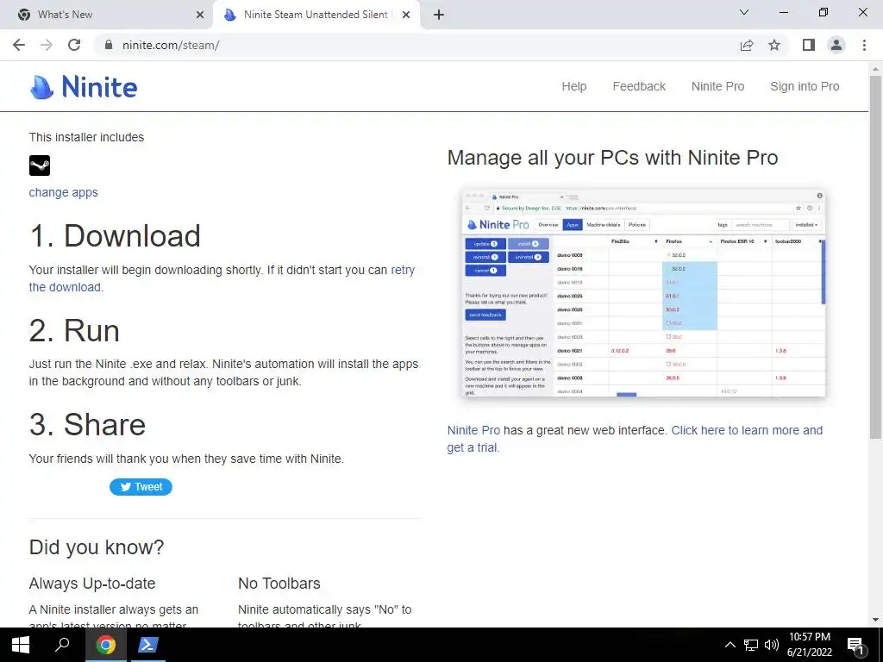Screen dimensions: 883x662
Task: Close the Ninite Steam tab
Action: pos(406,15)
